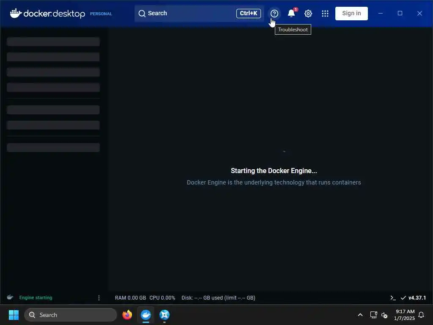Open Settings via the gear icon

point(308,13)
